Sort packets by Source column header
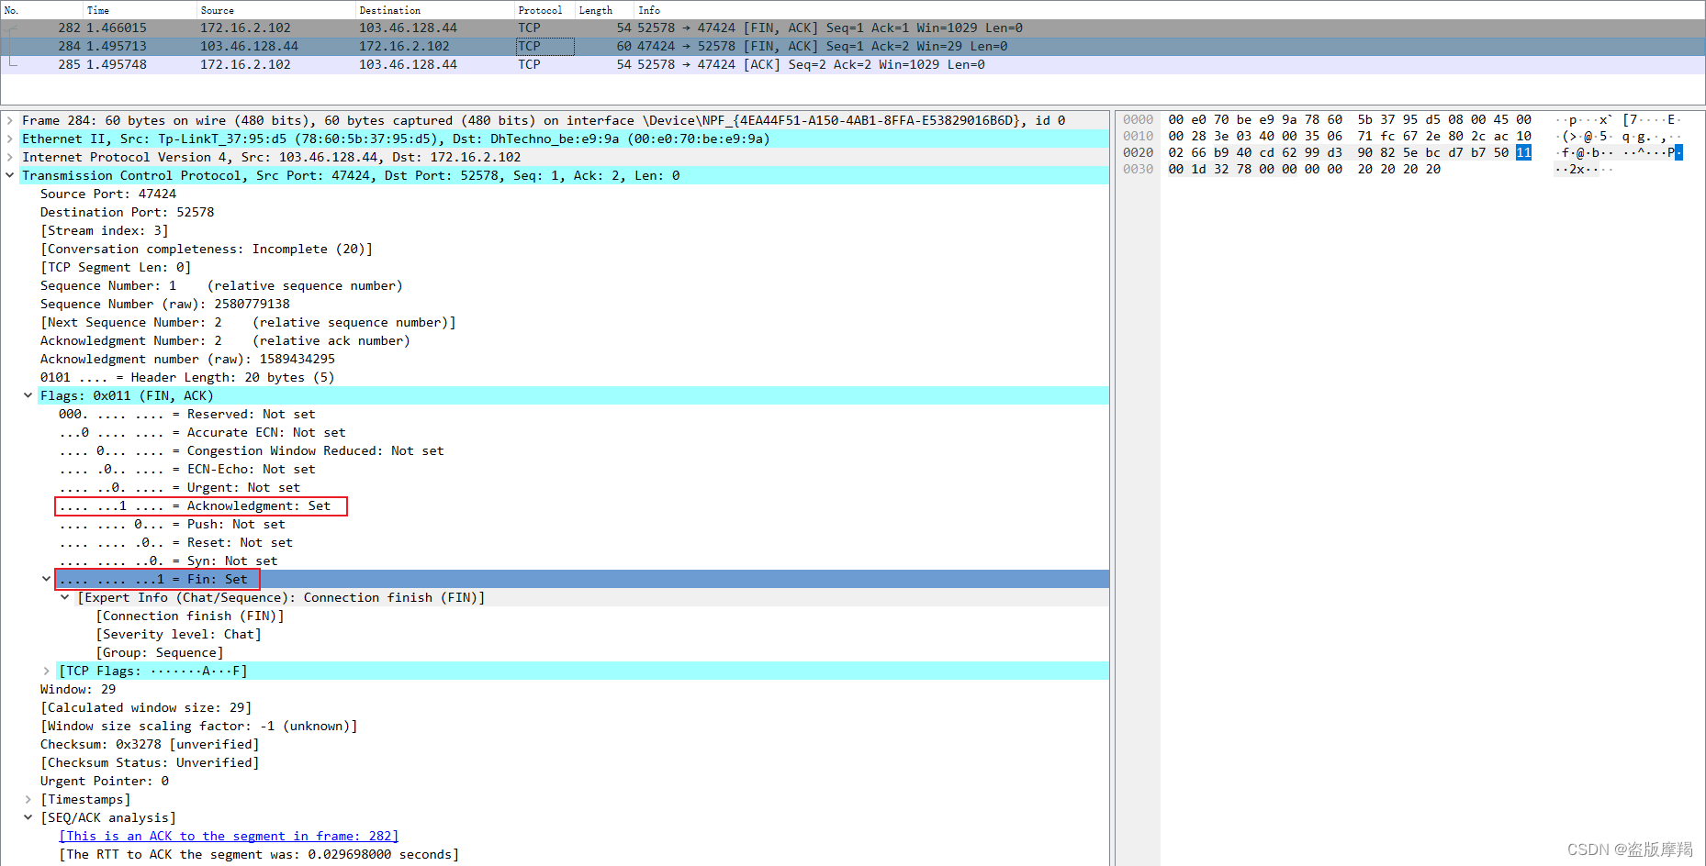 tap(276, 10)
